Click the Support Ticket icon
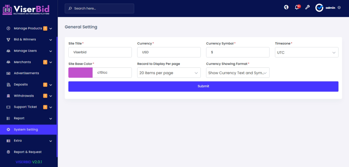 8,107
